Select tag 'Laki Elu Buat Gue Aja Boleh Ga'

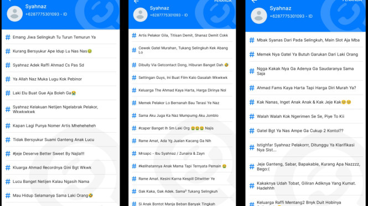point(44,93)
